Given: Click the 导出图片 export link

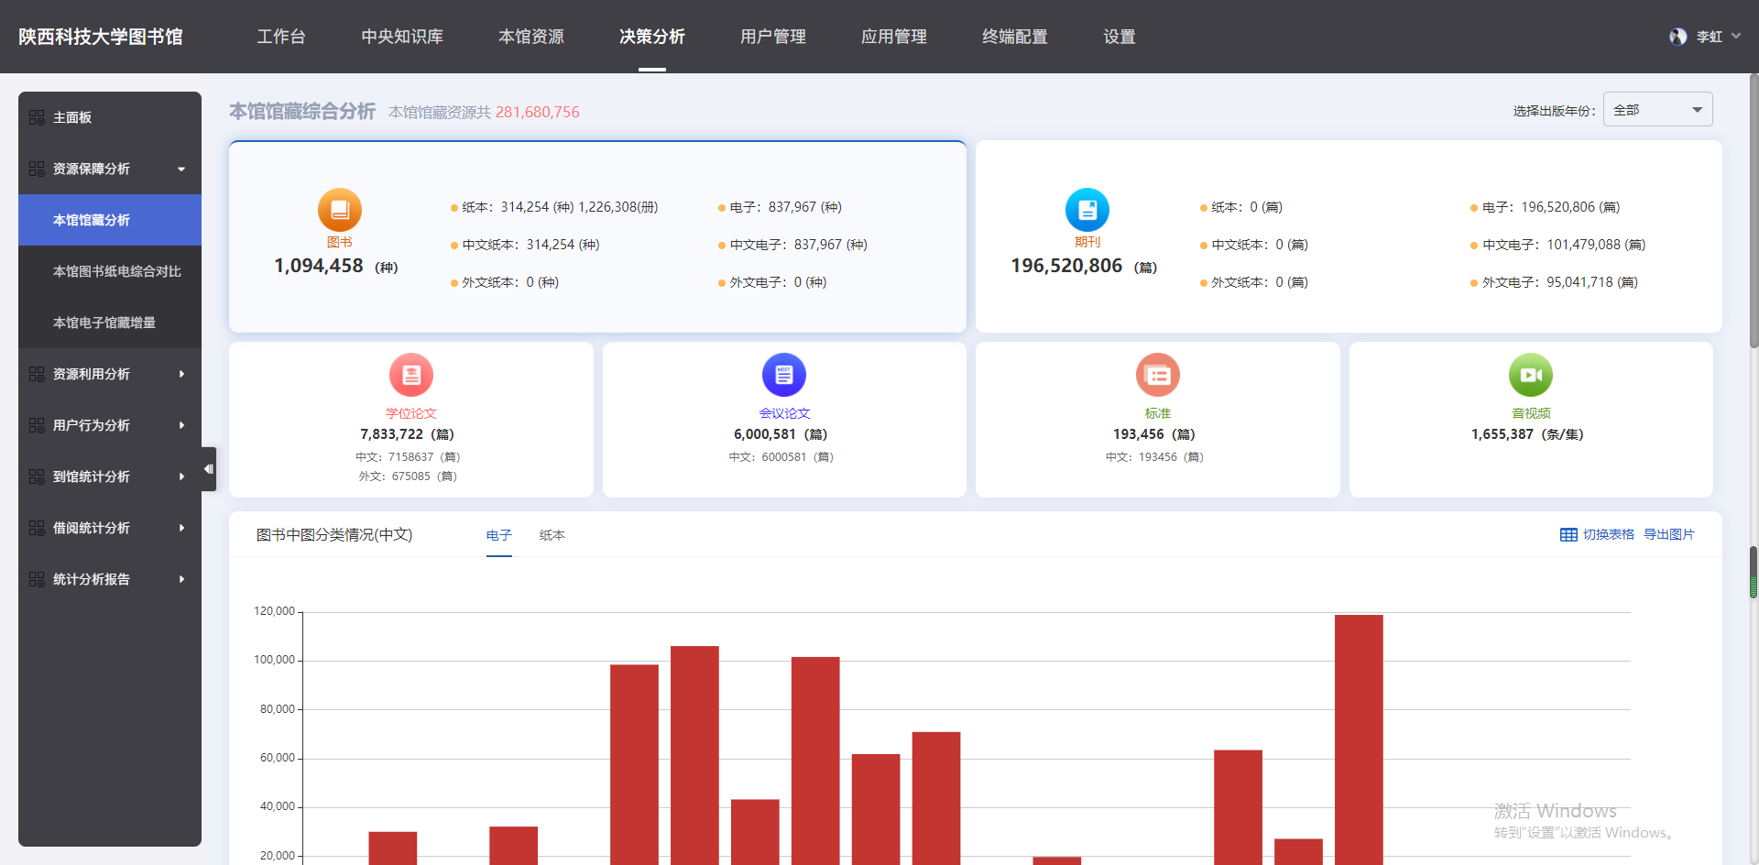Looking at the screenshot, I should [1668, 535].
